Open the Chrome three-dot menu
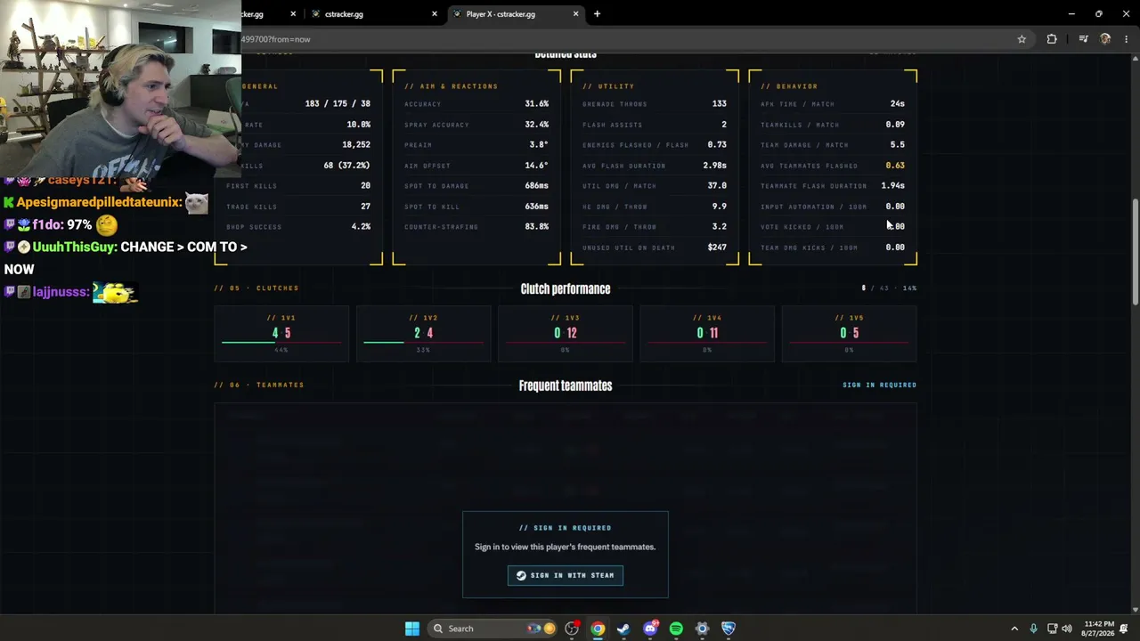Screen dimensions: 1140x641 click(x=1127, y=39)
